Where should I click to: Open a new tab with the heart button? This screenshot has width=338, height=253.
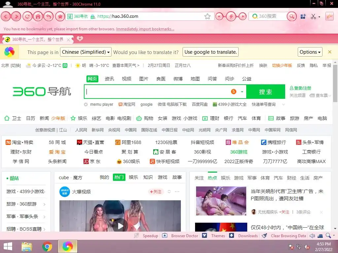pos(80,39)
